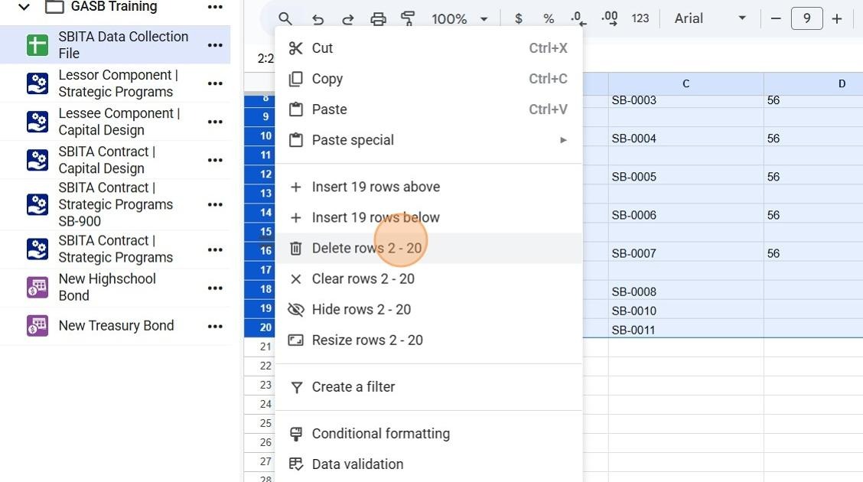Select Hide rows 2 - 20

[x=428, y=310]
